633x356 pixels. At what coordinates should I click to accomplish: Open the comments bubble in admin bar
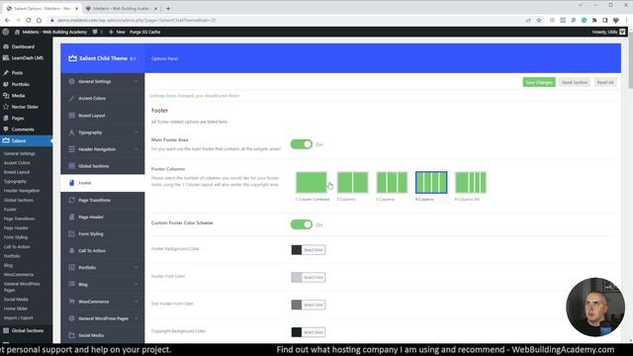(95, 32)
